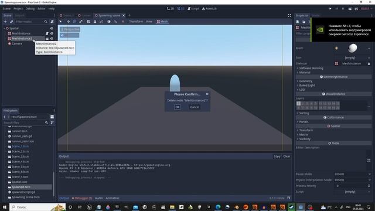Open Pause Mode Inherit dropdown
The width and height of the screenshot is (375, 211).
tap(353, 174)
